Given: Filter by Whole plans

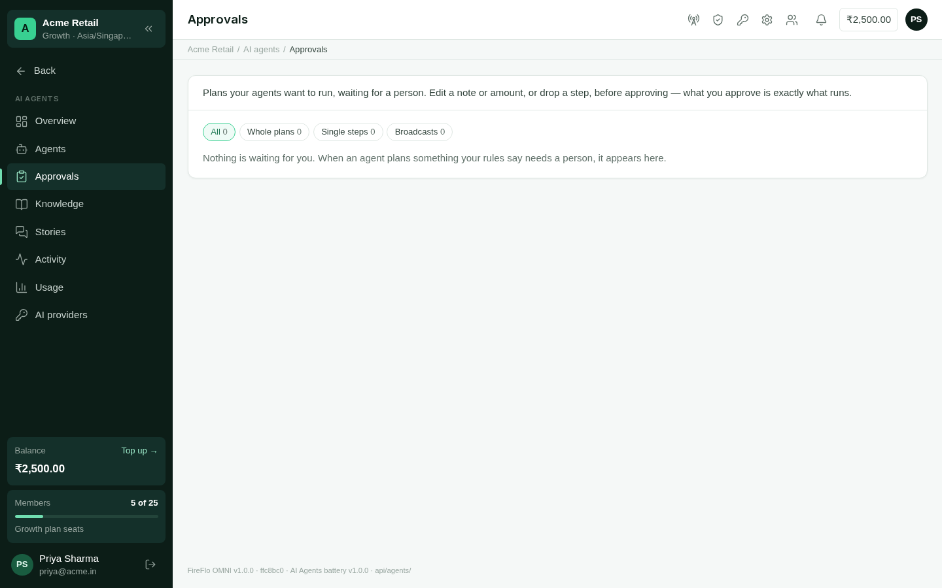Looking at the screenshot, I should tap(274, 132).
